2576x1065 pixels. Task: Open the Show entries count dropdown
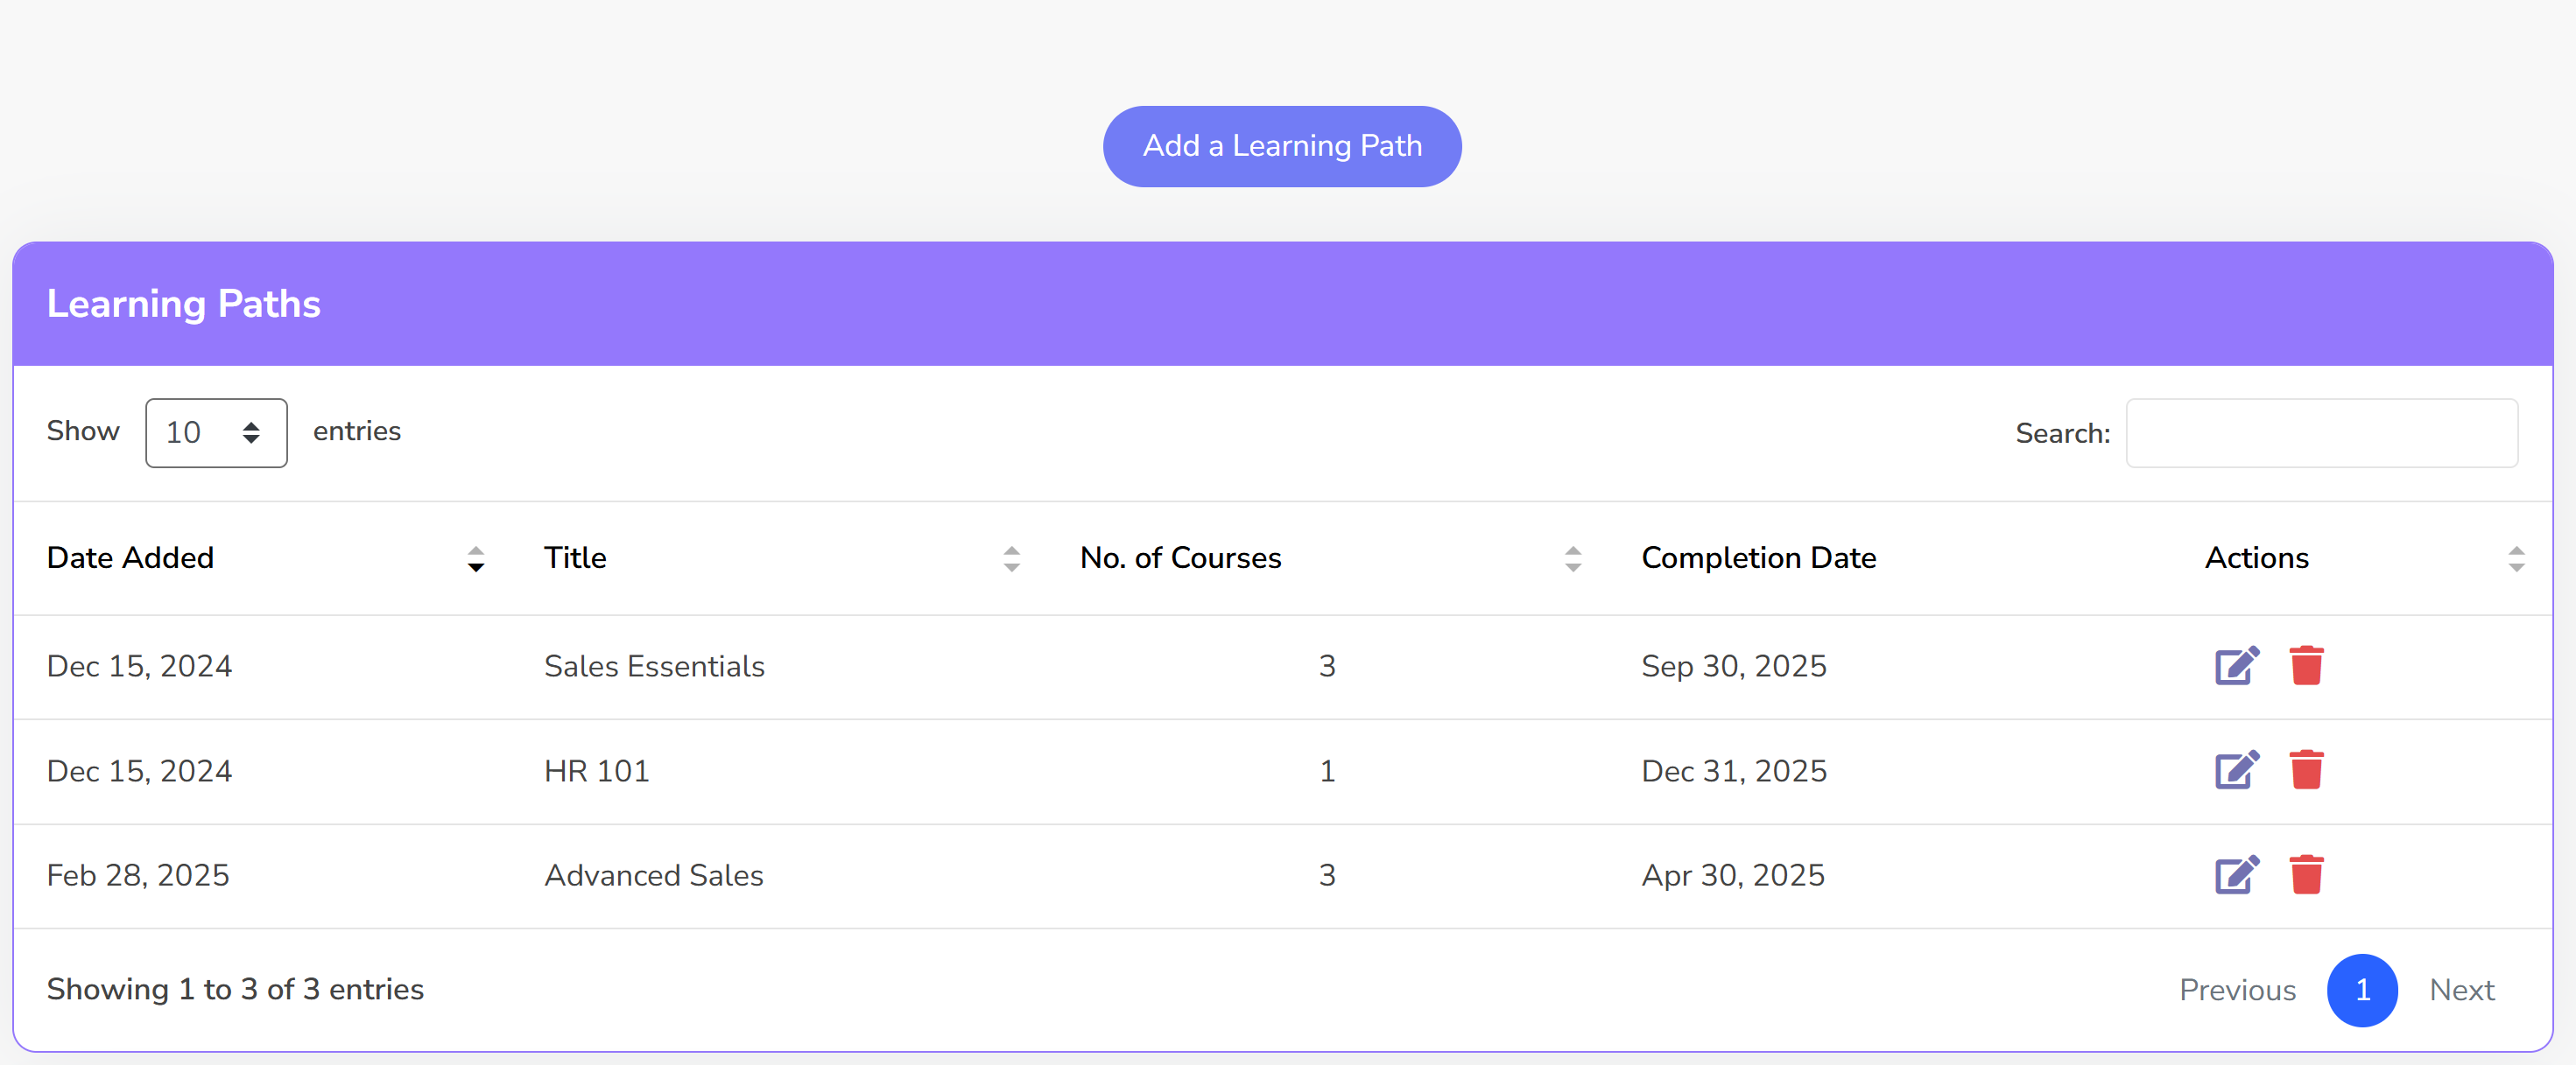coord(216,432)
